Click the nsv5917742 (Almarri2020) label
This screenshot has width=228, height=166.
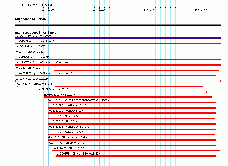pos(66,132)
